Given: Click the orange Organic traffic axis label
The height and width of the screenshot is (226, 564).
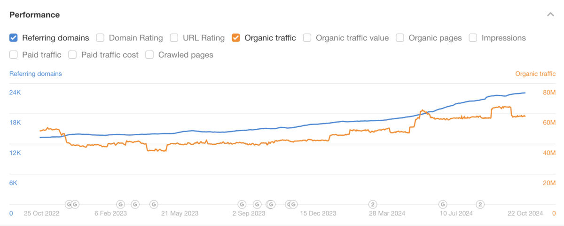Looking at the screenshot, I should [x=535, y=74].
